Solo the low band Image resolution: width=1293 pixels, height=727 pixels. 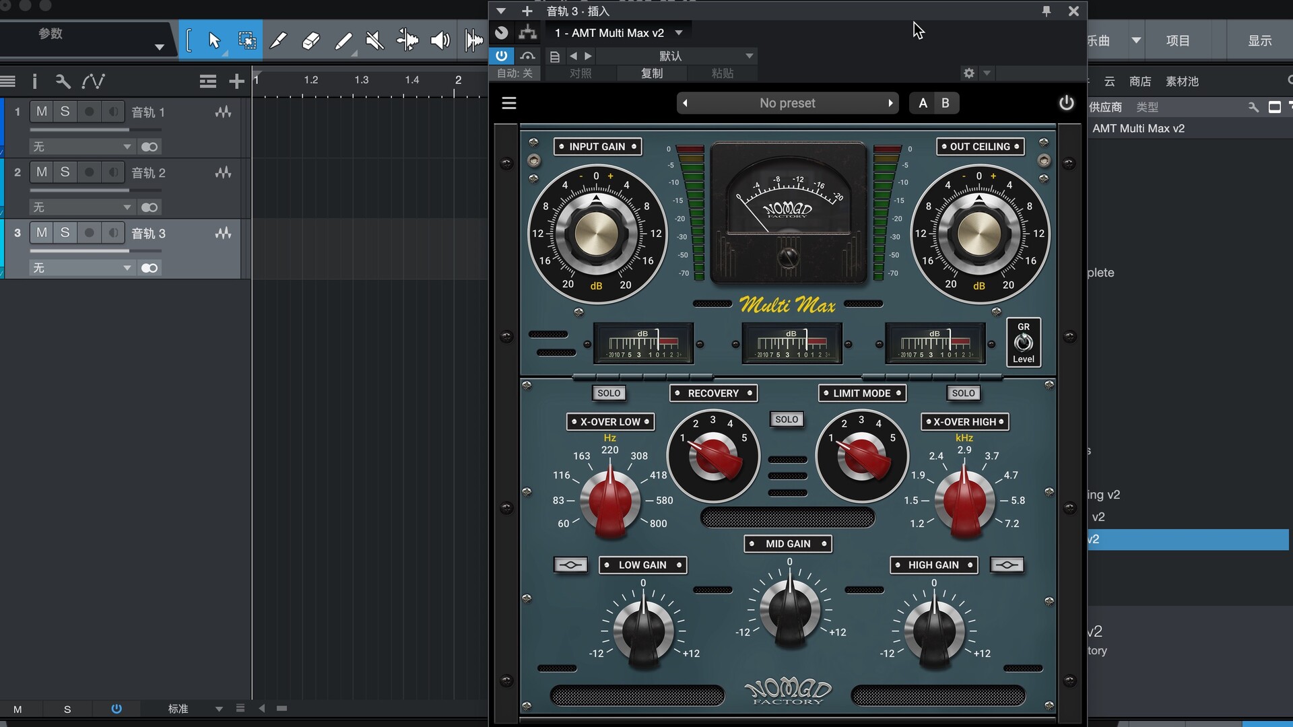609,393
